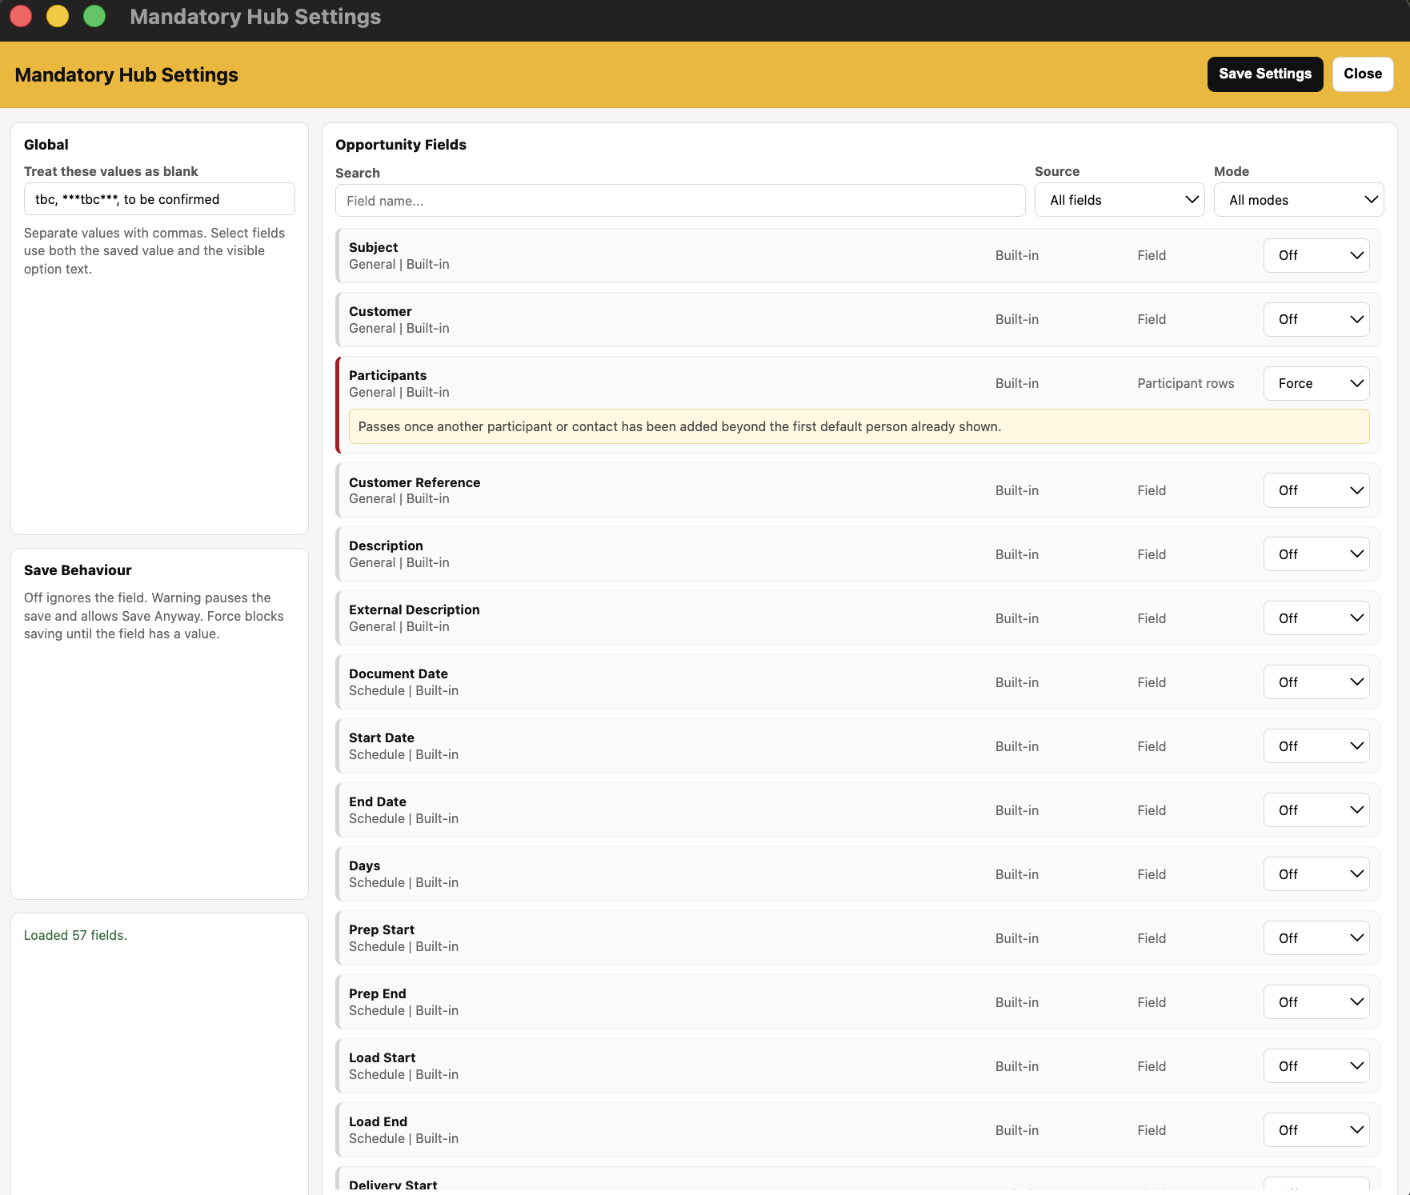Click Schedule | Built-in under Load End
Viewport: 1410px width, 1195px height.
[403, 1138]
